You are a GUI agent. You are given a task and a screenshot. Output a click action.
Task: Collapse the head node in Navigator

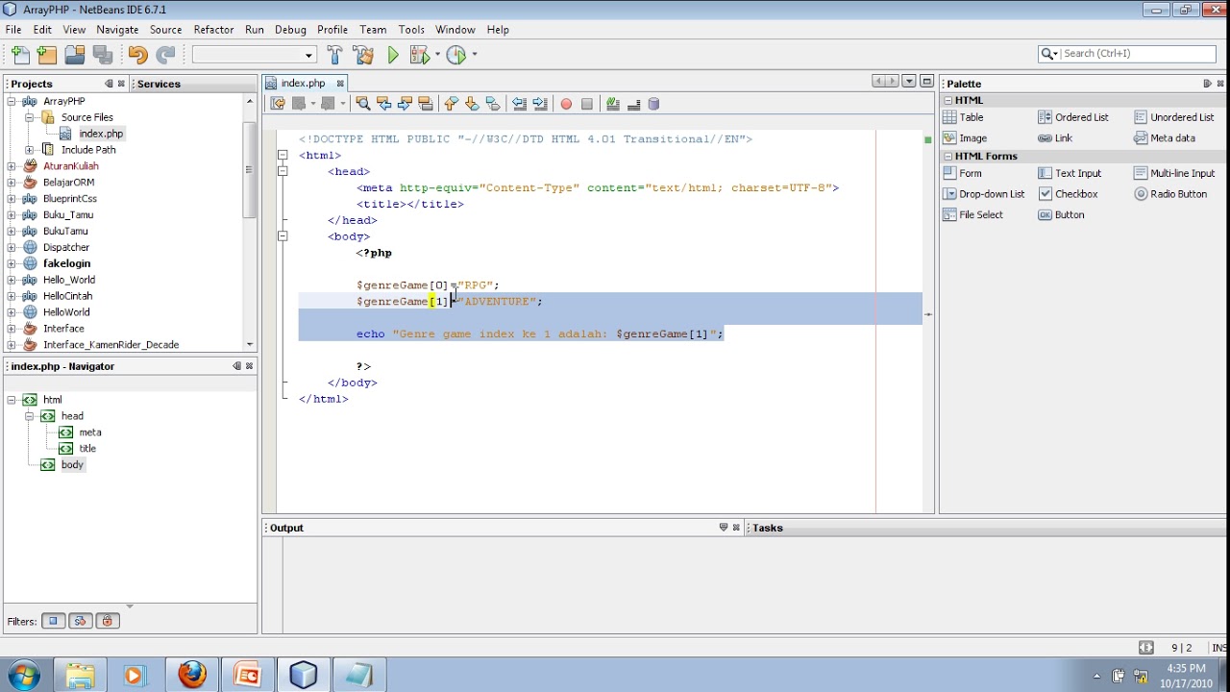[29, 416]
